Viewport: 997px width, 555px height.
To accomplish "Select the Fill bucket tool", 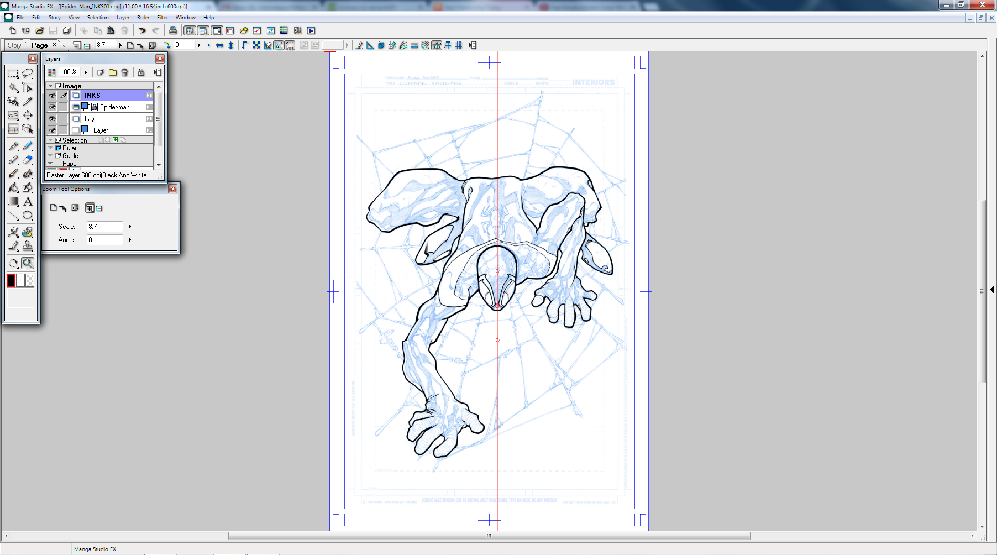I will [13, 188].
